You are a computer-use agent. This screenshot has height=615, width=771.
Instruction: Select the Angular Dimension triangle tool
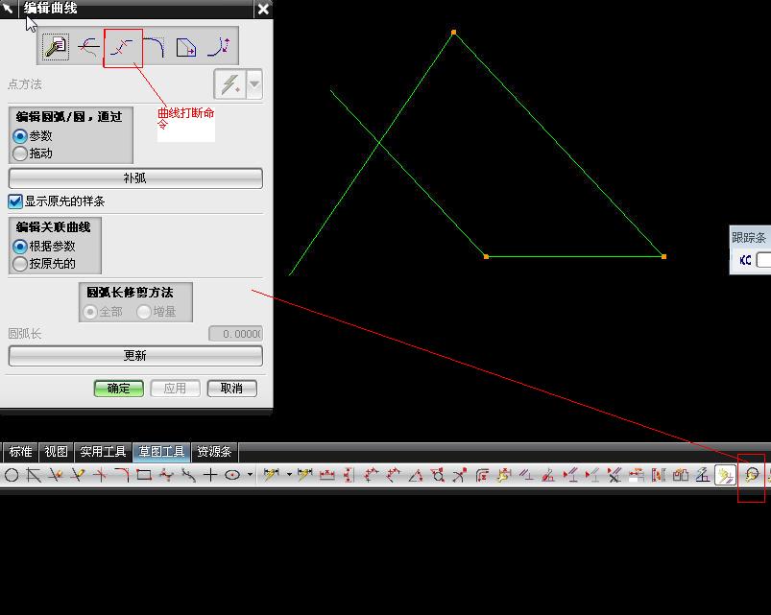coord(416,475)
